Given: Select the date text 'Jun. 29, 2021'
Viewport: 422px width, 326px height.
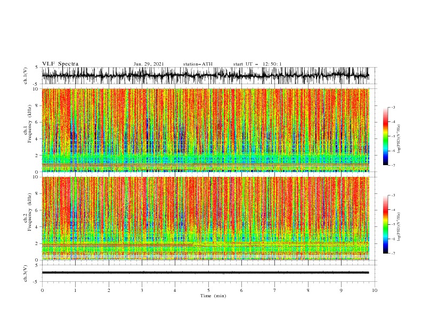Looking at the screenshot, I should (149, 64).
